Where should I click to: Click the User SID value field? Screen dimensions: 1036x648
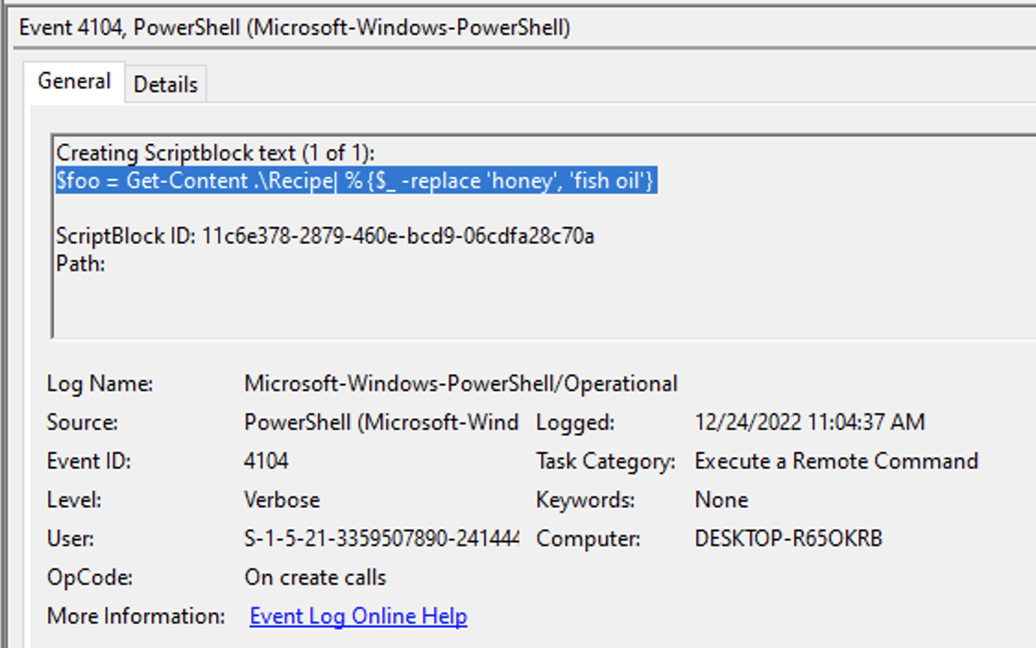(x=381, y=538)
